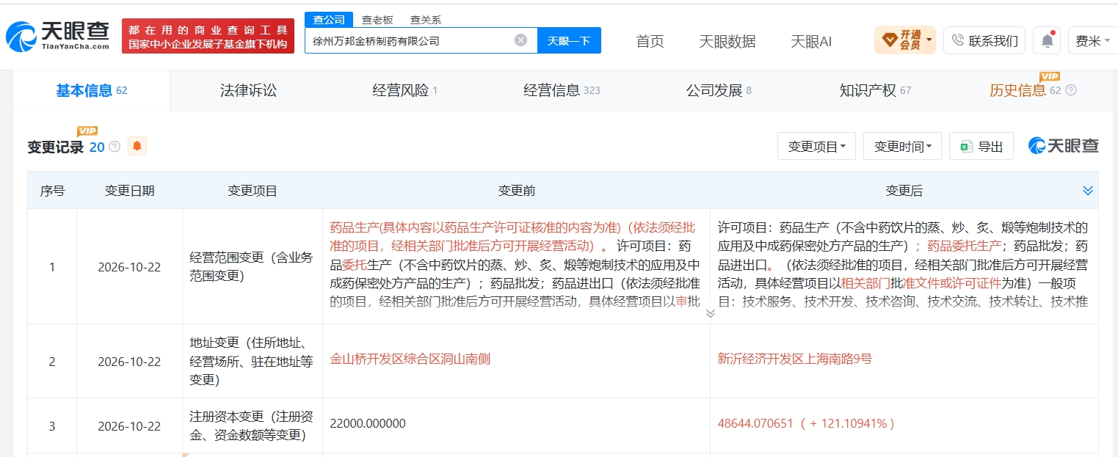This screenshot has width=1118, height=457.
Task: Subscribe to change record alerts with orange bell
Action: [x=137, y=147]
